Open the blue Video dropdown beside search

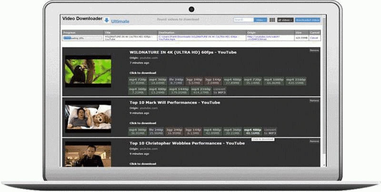260,20
